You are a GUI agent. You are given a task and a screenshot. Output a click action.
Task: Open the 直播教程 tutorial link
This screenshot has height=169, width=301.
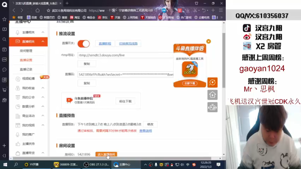pos(105,44)
